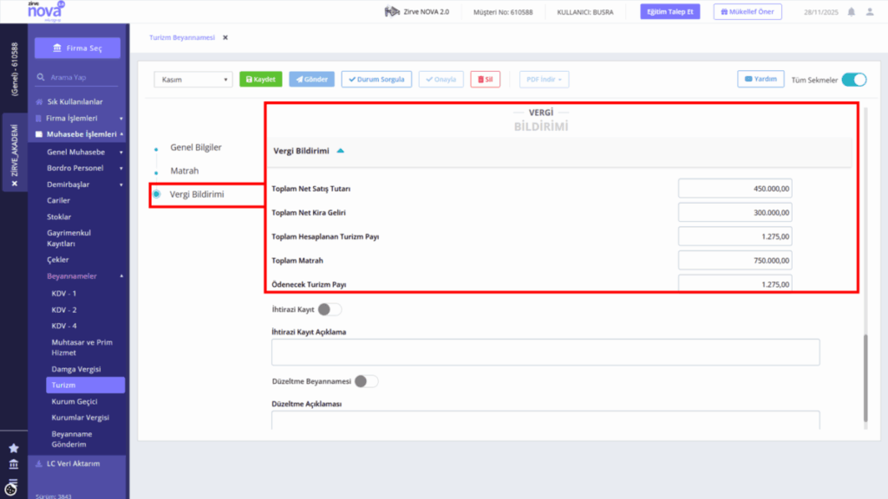Click the Onayla button

click(441, 79)
